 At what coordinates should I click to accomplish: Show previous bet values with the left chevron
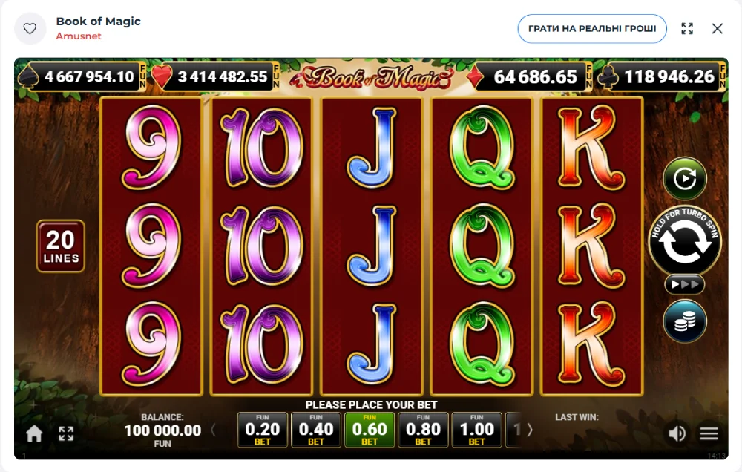point(213,430)
